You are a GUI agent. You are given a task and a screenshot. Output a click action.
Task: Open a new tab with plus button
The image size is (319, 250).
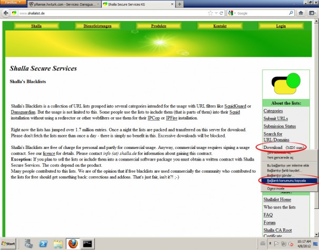tap(179, 4)
